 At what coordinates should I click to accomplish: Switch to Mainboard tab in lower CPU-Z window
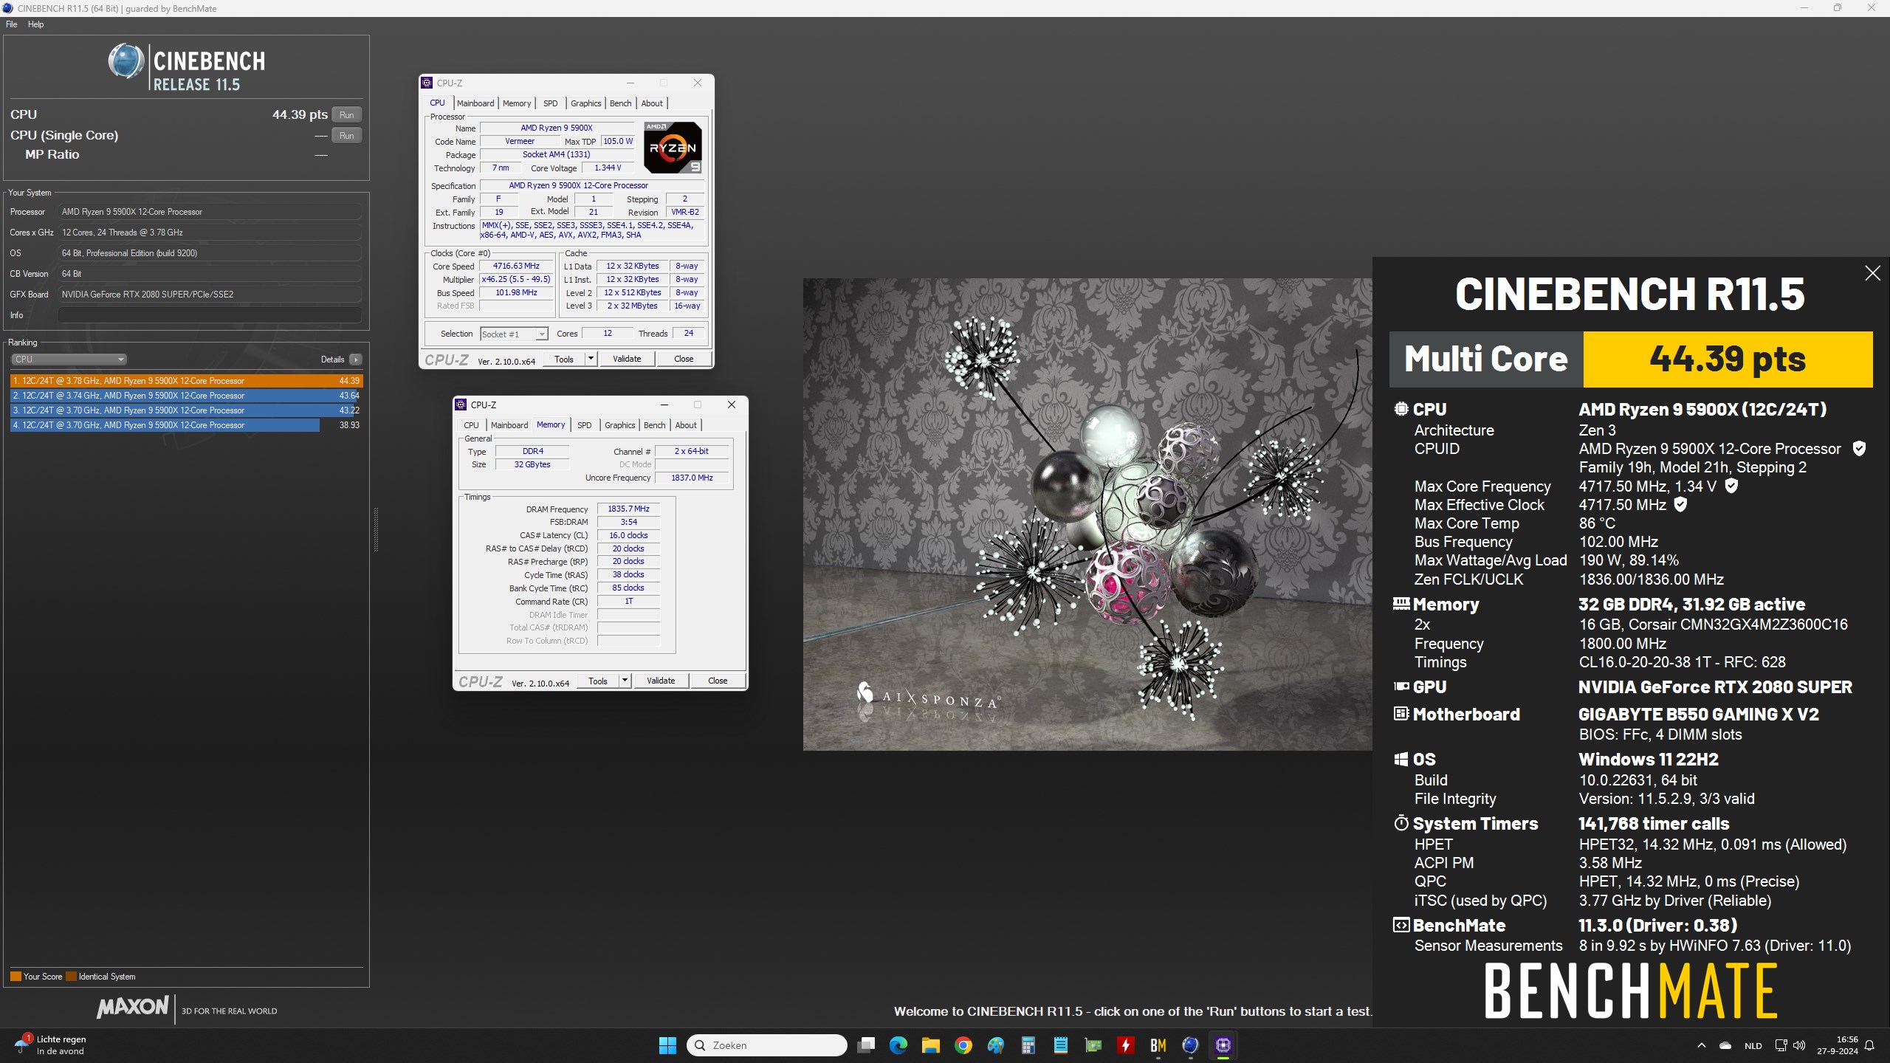(509, 425)
